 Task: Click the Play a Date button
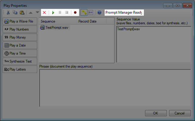20,45
